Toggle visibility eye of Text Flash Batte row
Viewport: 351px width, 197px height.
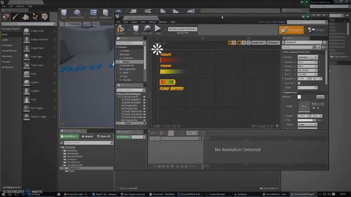point(144,117)
